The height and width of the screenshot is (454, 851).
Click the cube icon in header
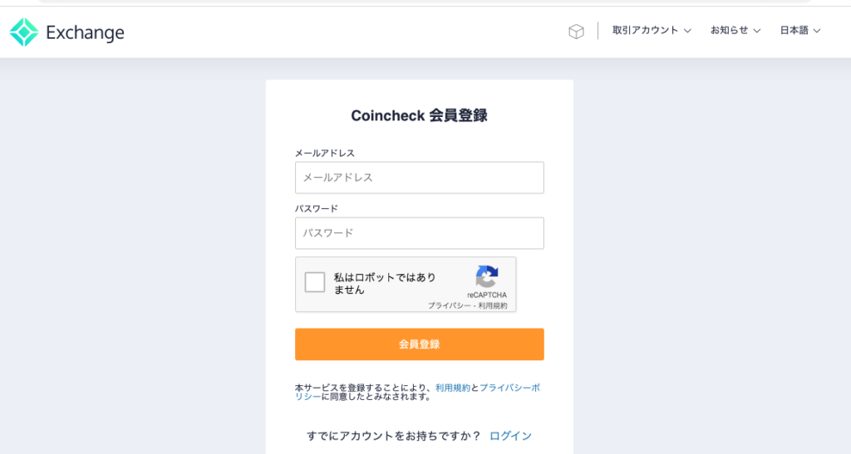point(576,32)
